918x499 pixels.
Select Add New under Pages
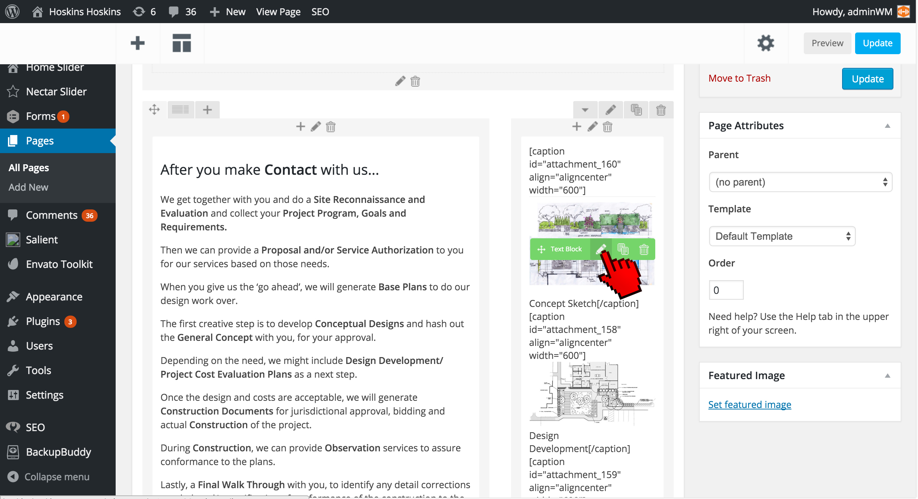(28, 187)
